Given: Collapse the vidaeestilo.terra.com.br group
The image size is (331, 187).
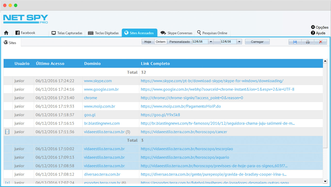Looking at the screenshot, I should point(7,132).
